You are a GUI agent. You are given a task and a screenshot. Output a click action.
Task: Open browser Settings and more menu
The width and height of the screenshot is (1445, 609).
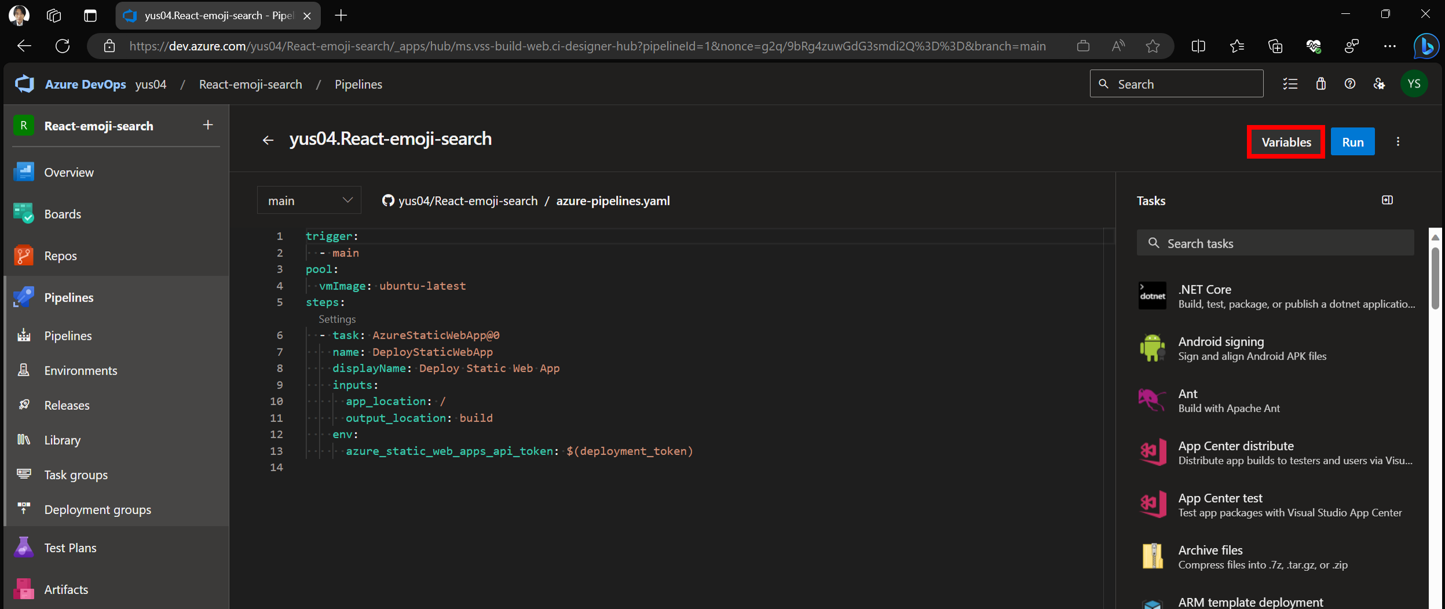point(1389,46)
